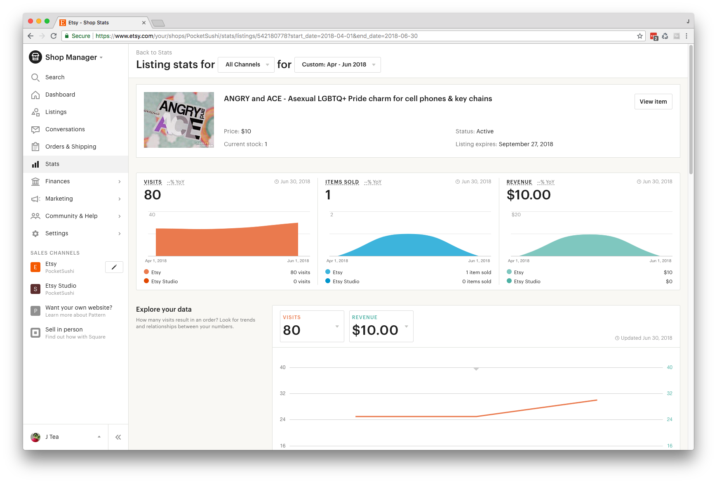717x483 pixels.
Task: Open the J Tea account menu arrow
Action: [x=99, y=437]
